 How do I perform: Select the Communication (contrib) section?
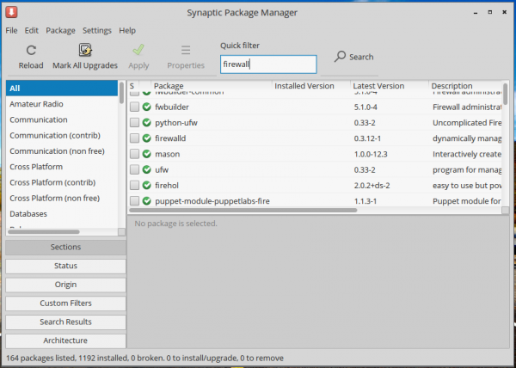click(62, 136)
